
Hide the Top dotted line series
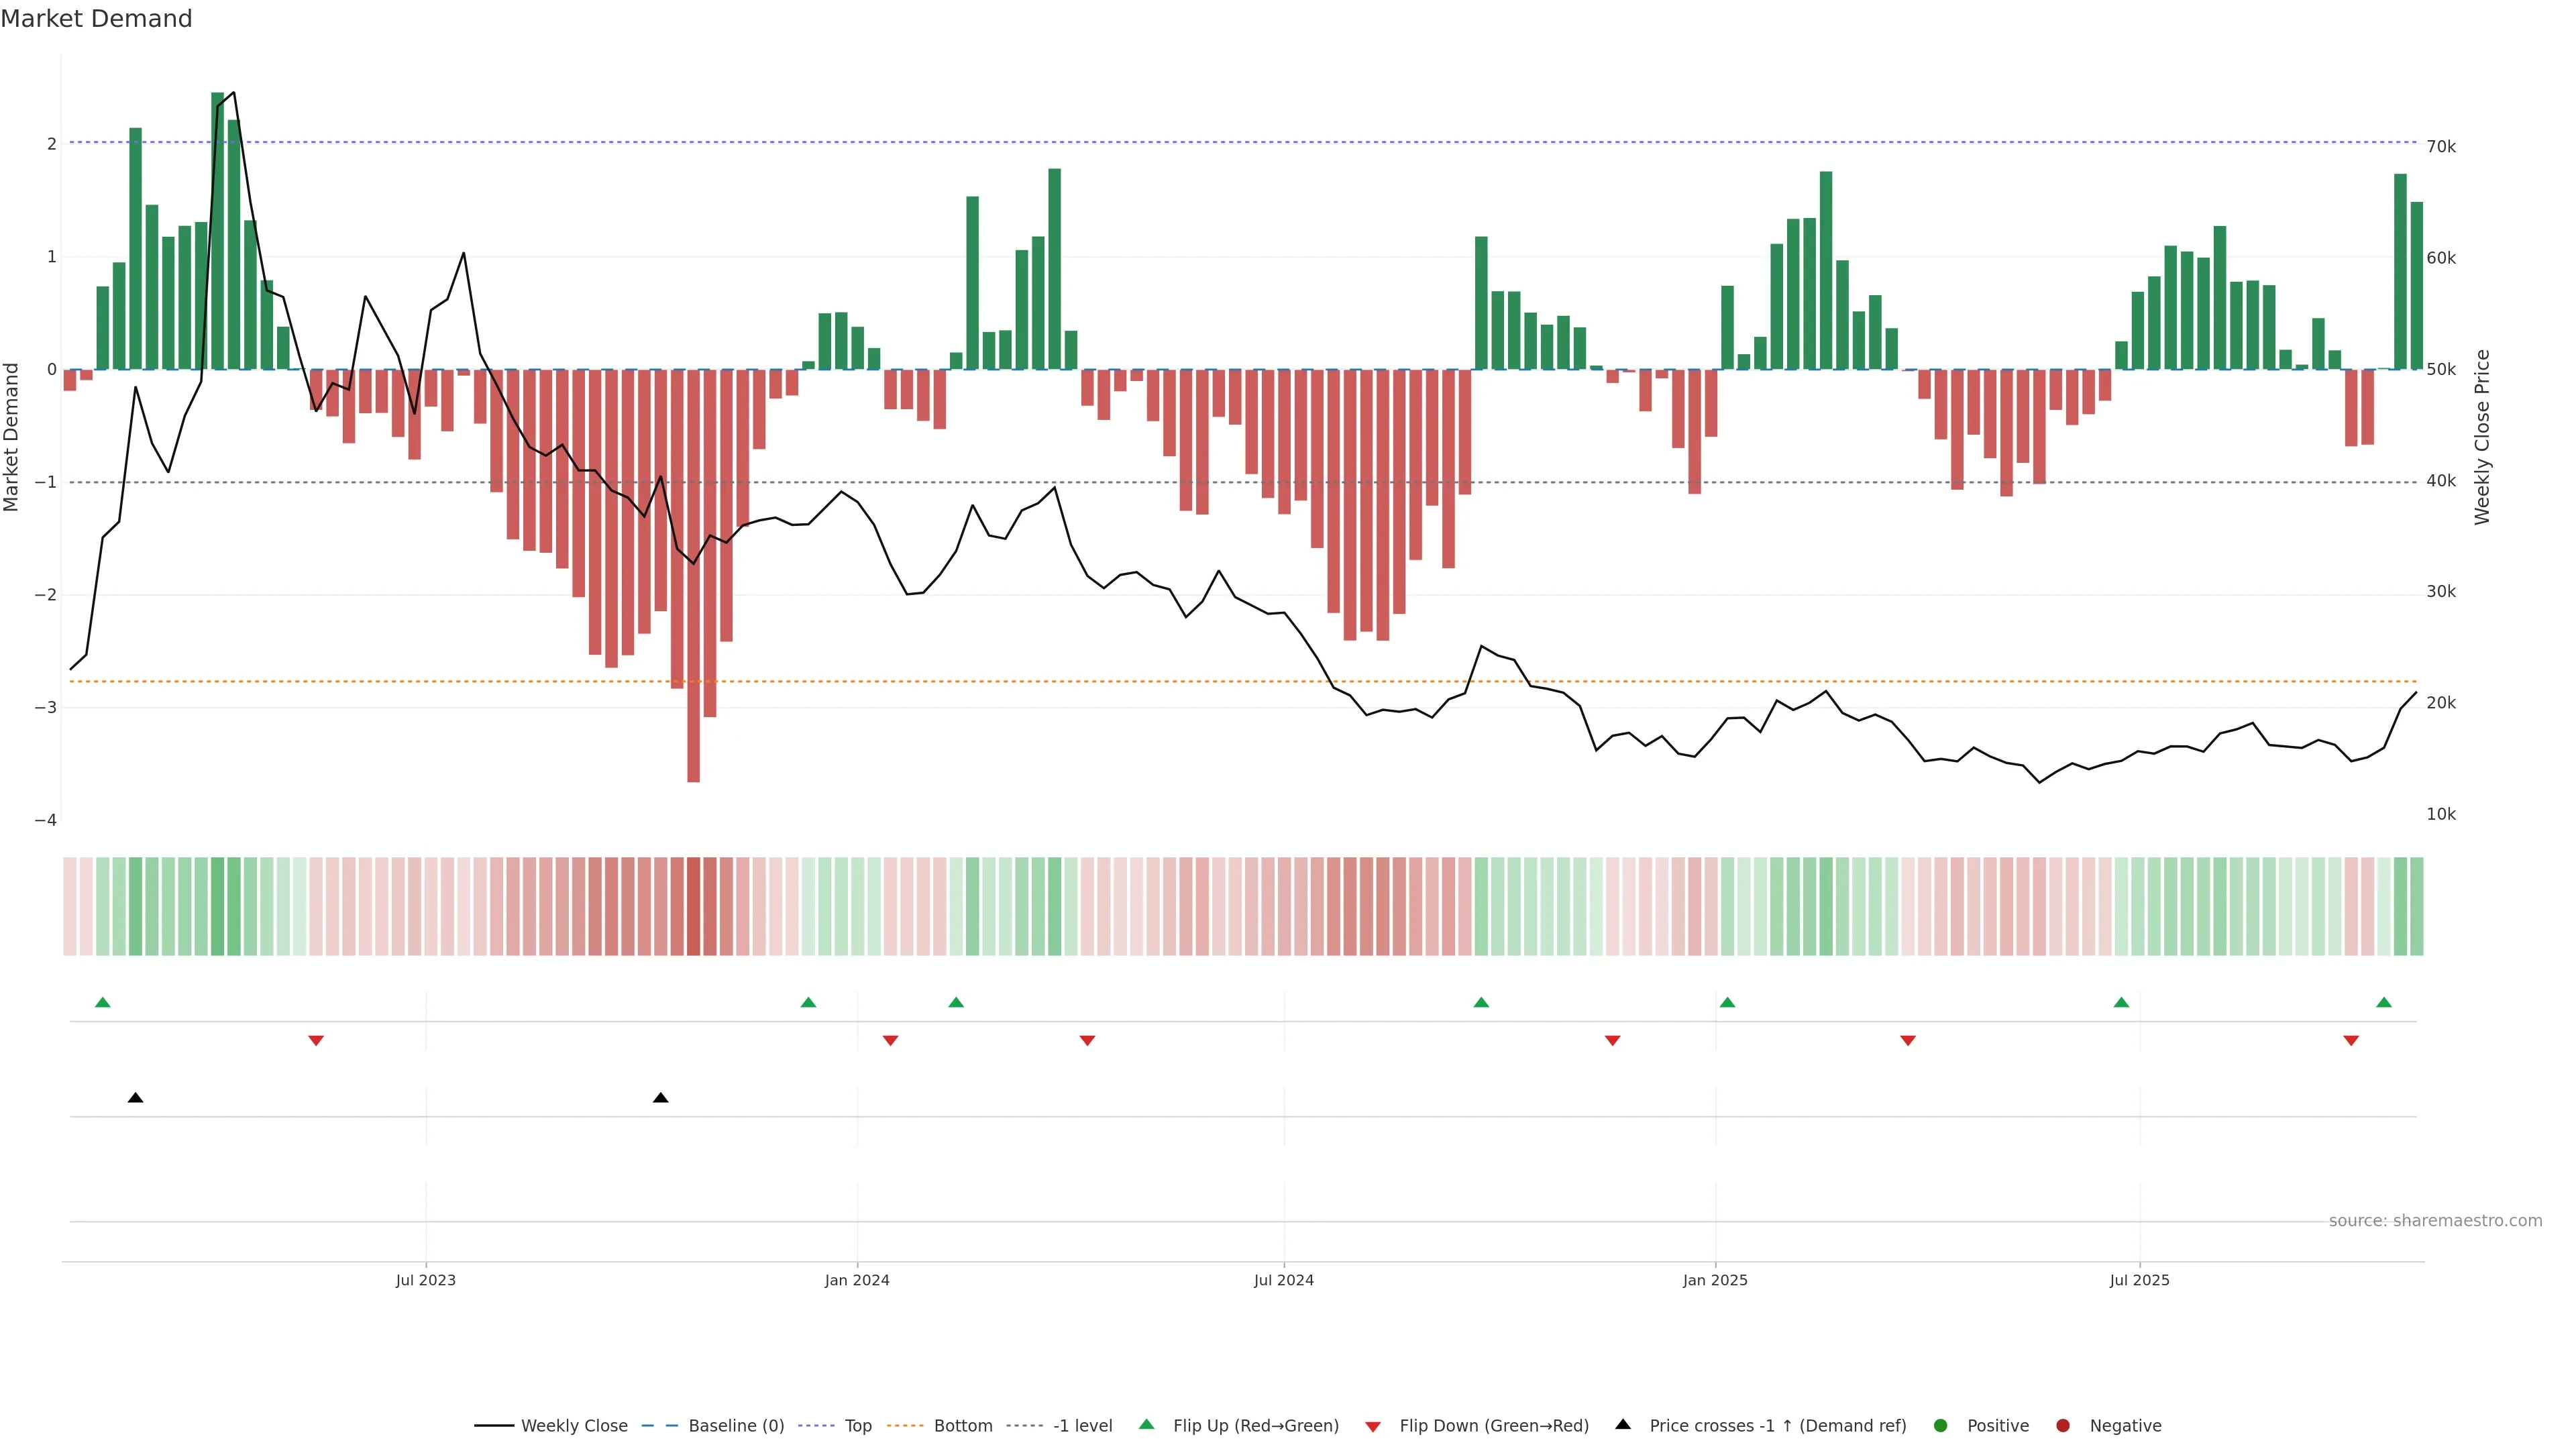pyautogui.click(x=857, y=1425)
